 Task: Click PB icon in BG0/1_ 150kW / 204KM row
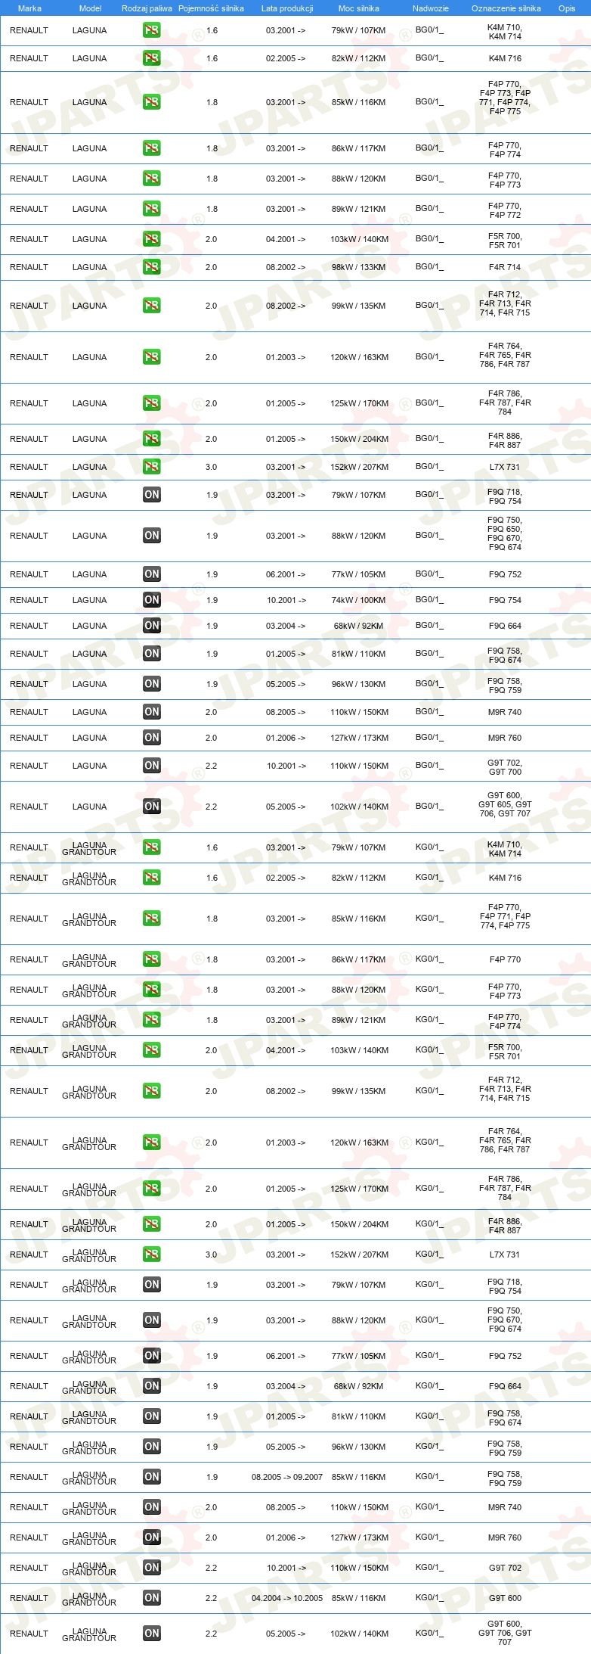(x=152, y=439)
